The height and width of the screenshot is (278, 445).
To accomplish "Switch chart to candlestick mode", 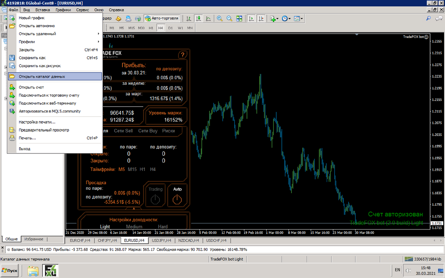I will point(198,18).
